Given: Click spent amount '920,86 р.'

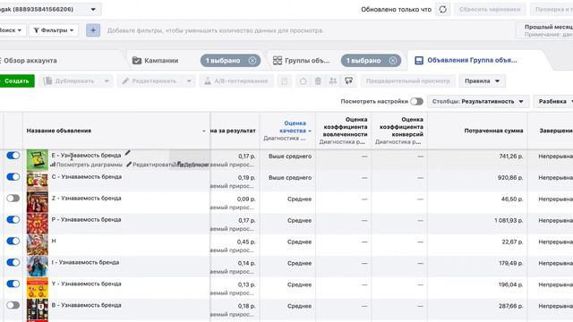Looking at the screenshot, I should pyautogui.click(x=510, y=178).
